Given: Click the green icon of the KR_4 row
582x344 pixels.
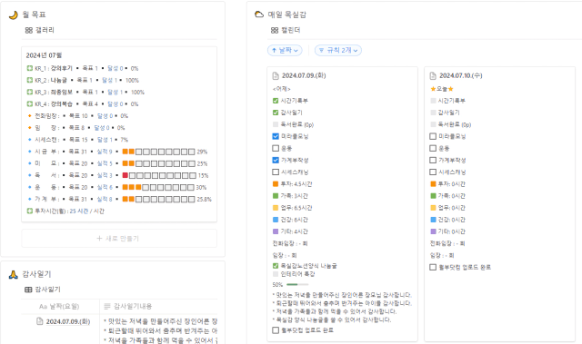Looking at the screenshot, I should pos(30,103).
